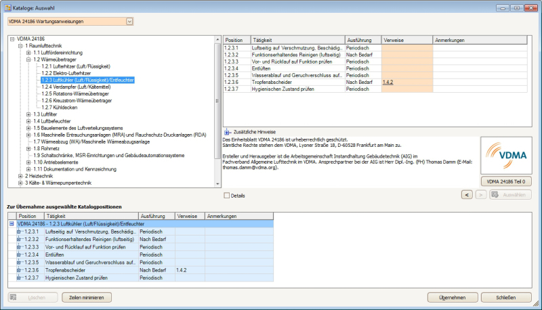Expand the 2 Heiztechnik node

(x=20, y=176)
